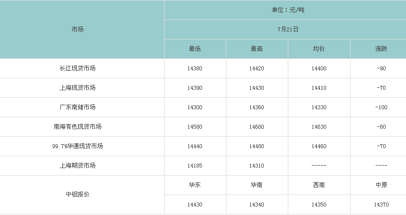
Task: Click the 7月21日 date header
Action: click(x=288, y=29)
